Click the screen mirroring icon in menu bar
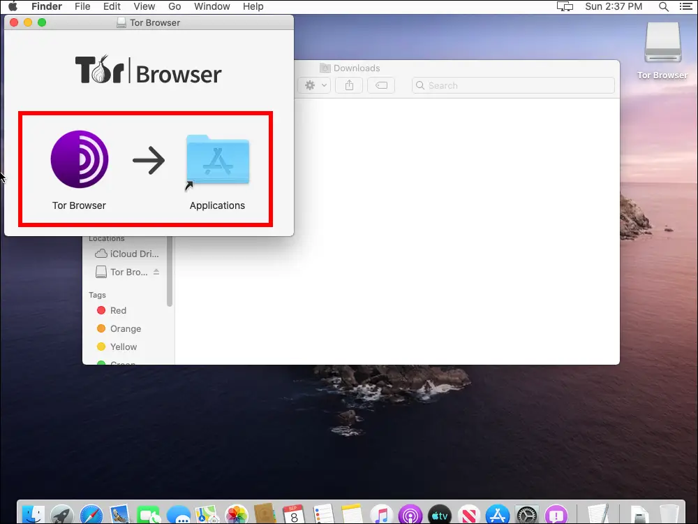The width and height of the screenshot is (698, 524). (x=565, y=6)
